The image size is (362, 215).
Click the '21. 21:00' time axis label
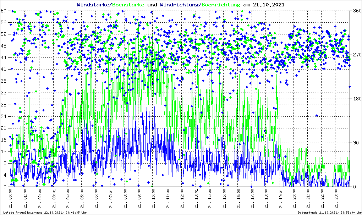click(x=308, y=198)
